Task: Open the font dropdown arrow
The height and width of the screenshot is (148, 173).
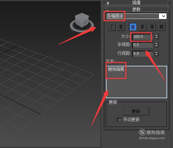Action: coord(163,16)
